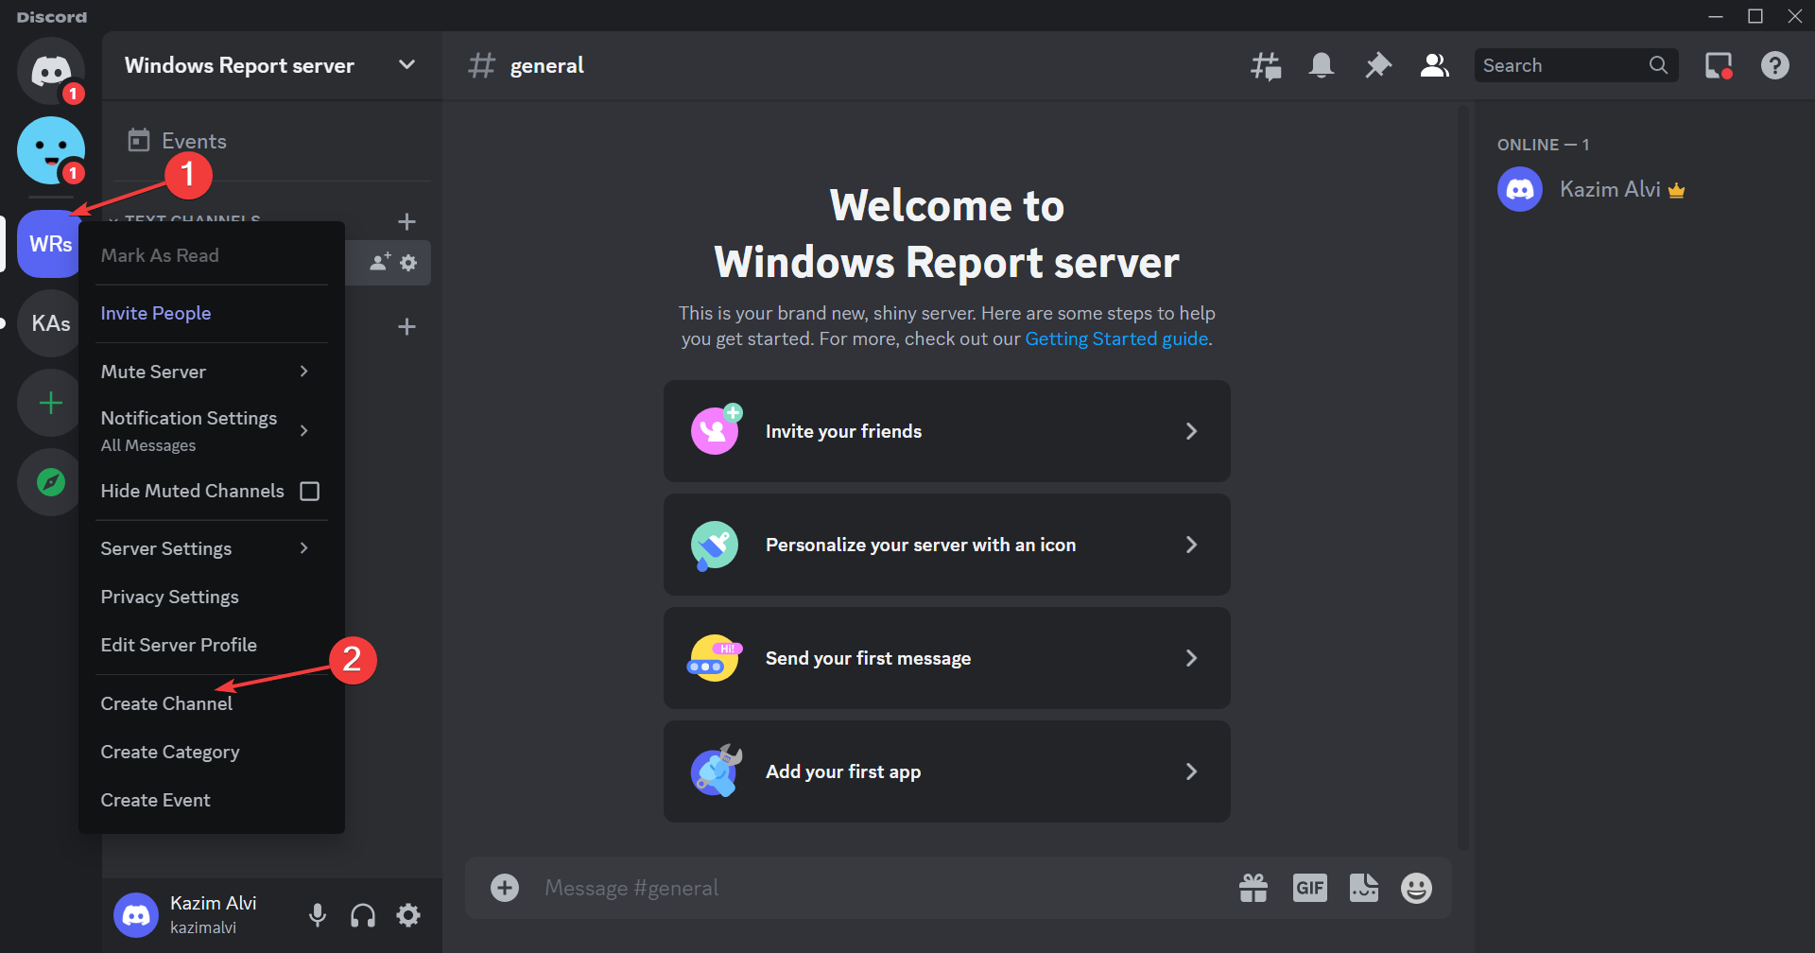Screen dimensions: 1815x953
Task: Select the blue smiley face server icon
Action: (51, 150)
